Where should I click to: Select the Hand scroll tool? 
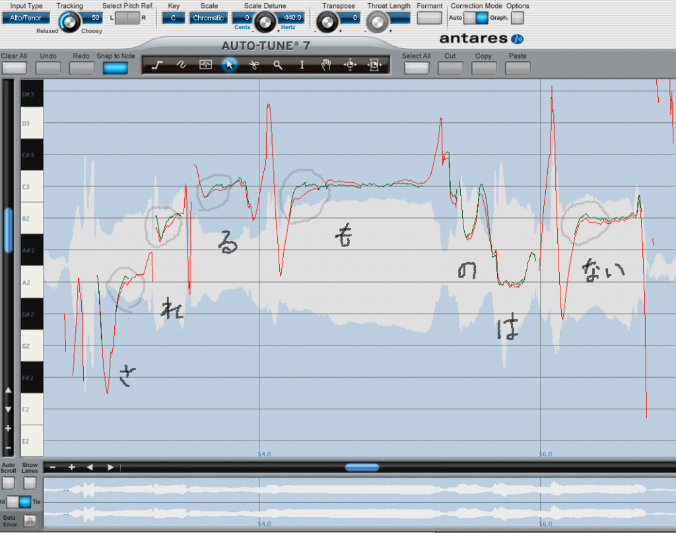pos(326,65)
